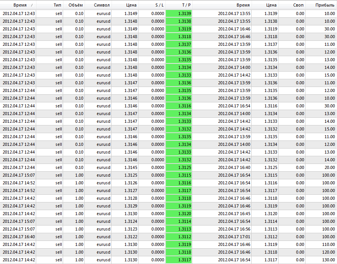Click the close time 2012.04.17 17:01
This screenshot has height=264, width=337.
(234, 237)
